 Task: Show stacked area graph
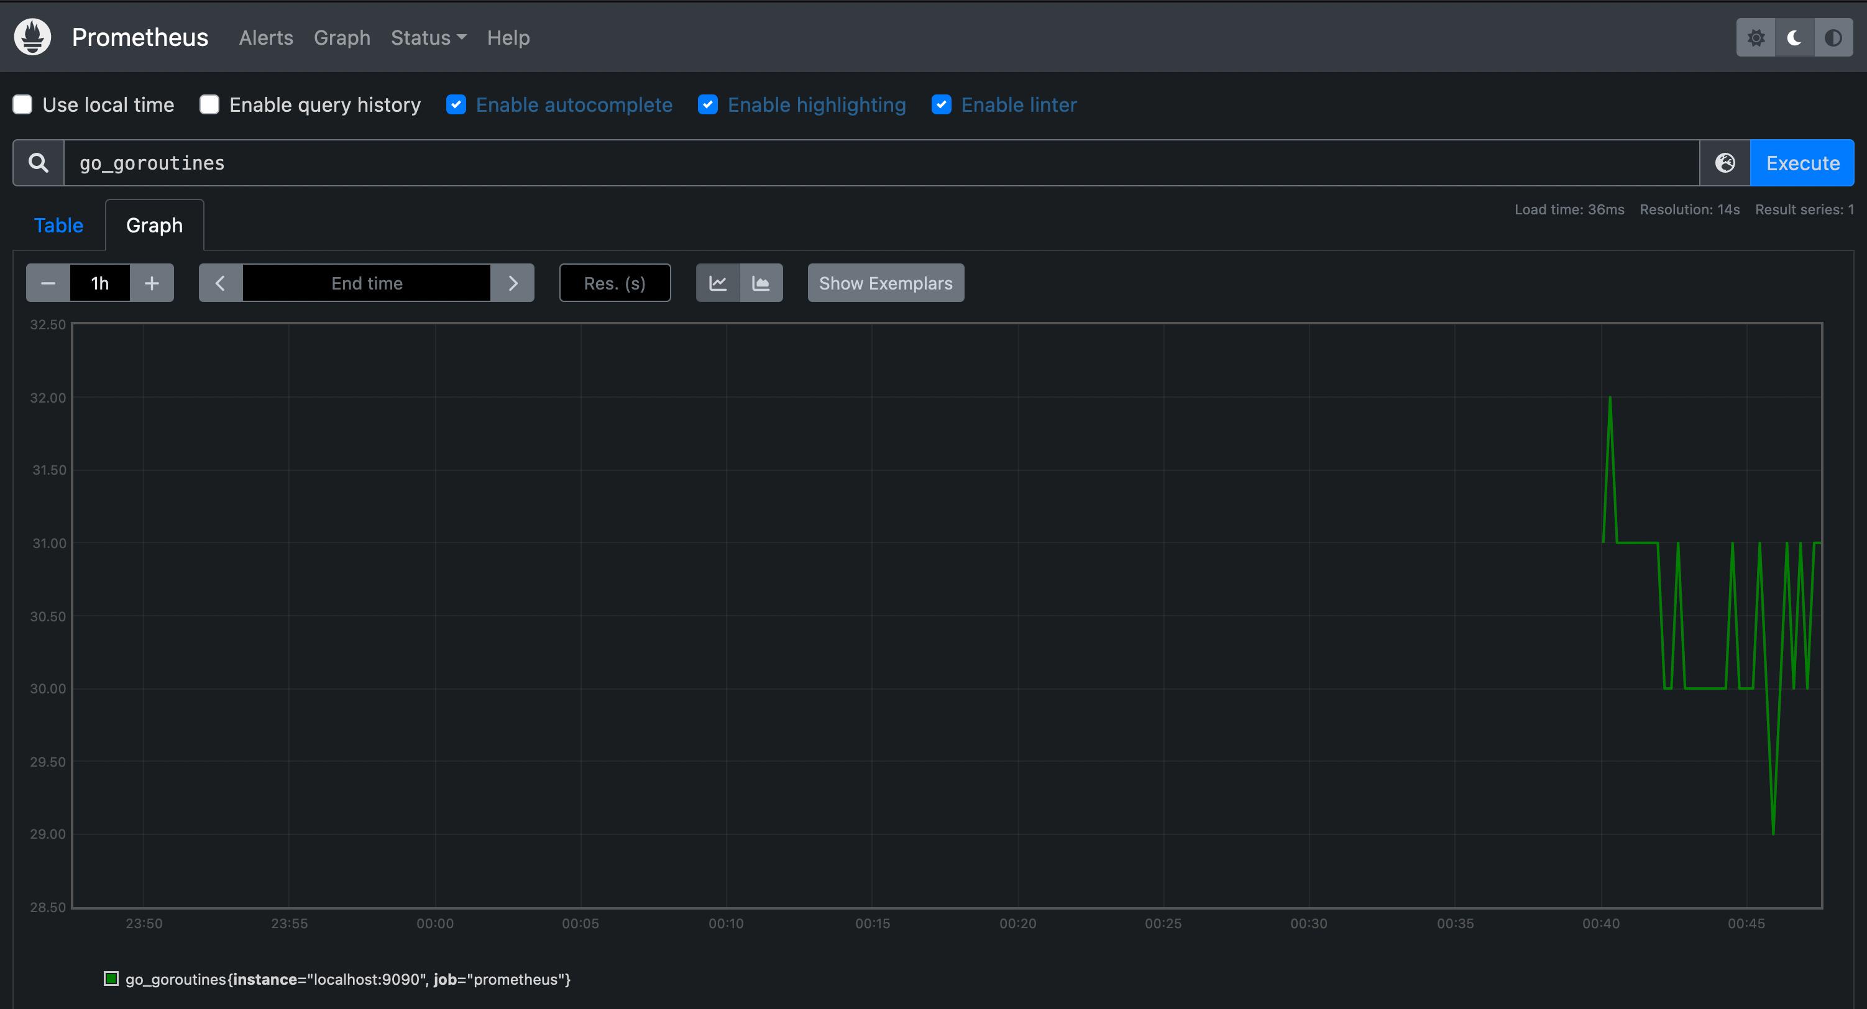pyautogui.click(x=761, y=283)
